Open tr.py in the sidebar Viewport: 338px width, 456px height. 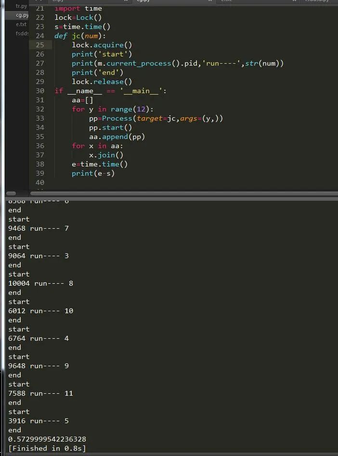22,6
